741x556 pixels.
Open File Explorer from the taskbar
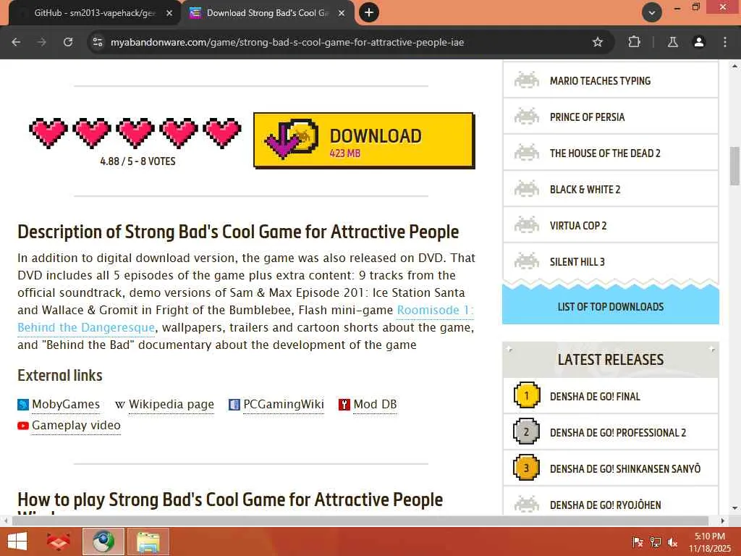click(148, 542)
